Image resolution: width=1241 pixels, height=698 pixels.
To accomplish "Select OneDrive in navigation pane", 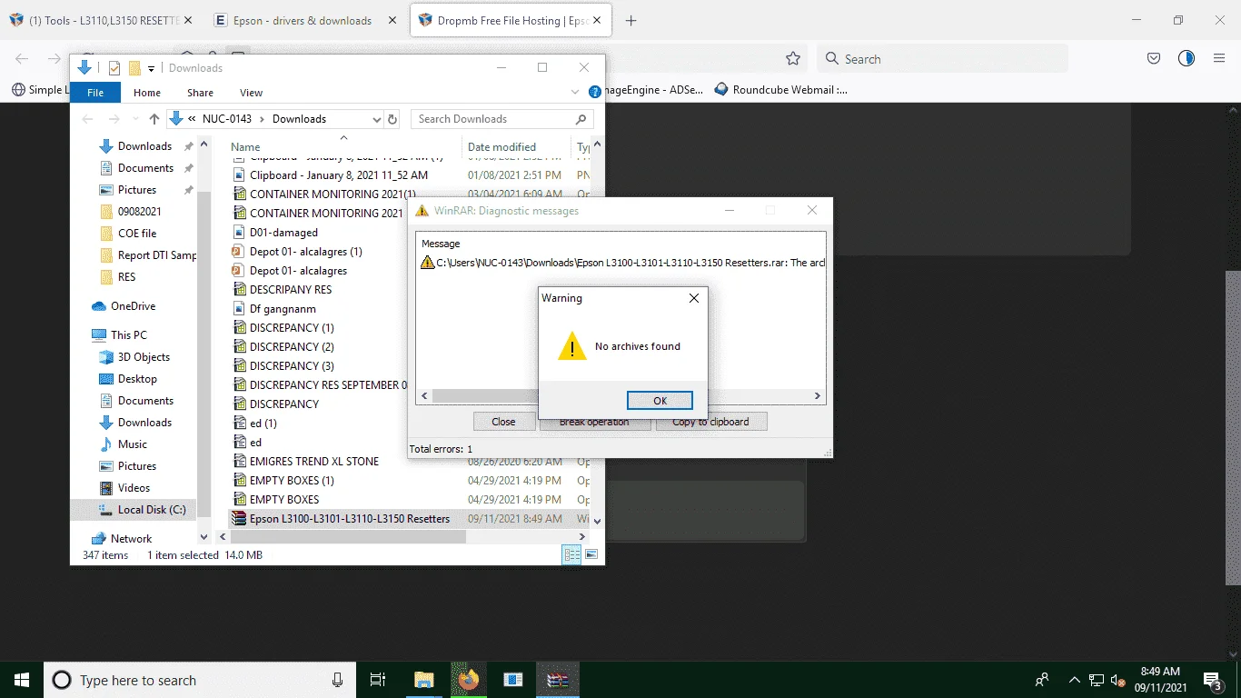I will [133, 306].
